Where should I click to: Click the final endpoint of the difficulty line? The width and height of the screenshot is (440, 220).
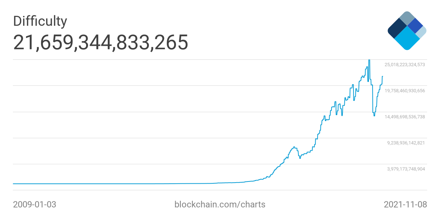[x=382, y=76]
